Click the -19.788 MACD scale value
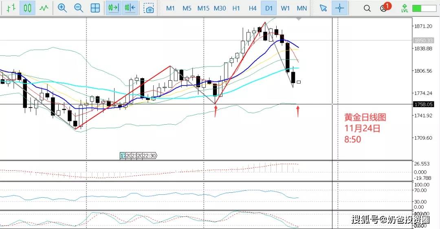440x229 pixels. point(422,178)
